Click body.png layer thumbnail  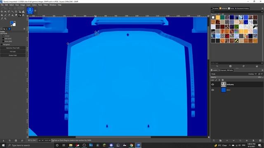[x=224, y=84]
